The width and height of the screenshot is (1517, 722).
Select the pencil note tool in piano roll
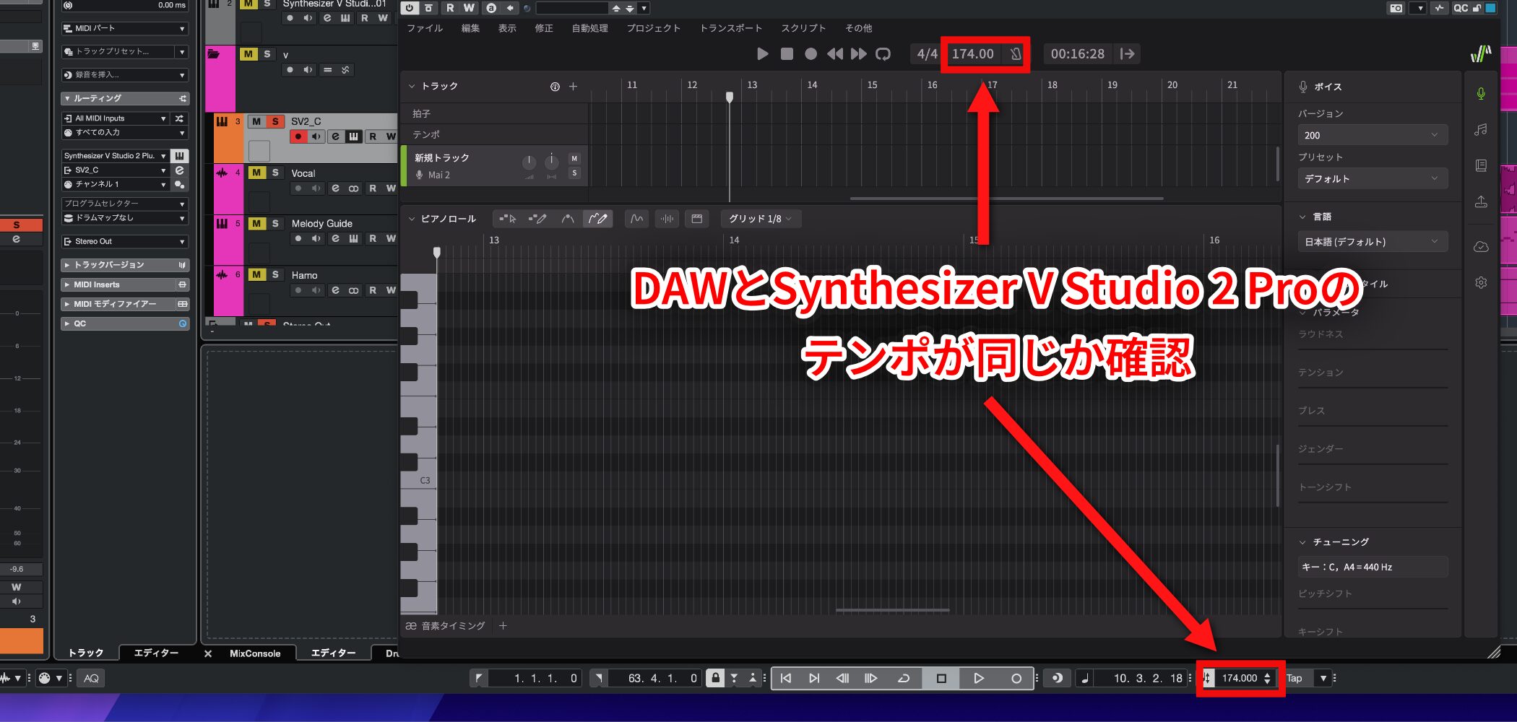537,219
